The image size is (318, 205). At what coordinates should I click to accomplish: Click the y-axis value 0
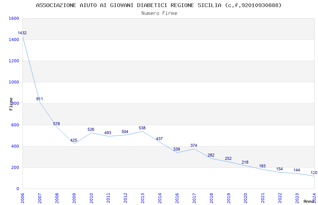pos(18,189)
